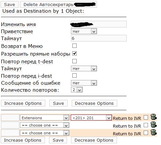
Task: Click the upper Increase Options button
Action: click(23, 103)
